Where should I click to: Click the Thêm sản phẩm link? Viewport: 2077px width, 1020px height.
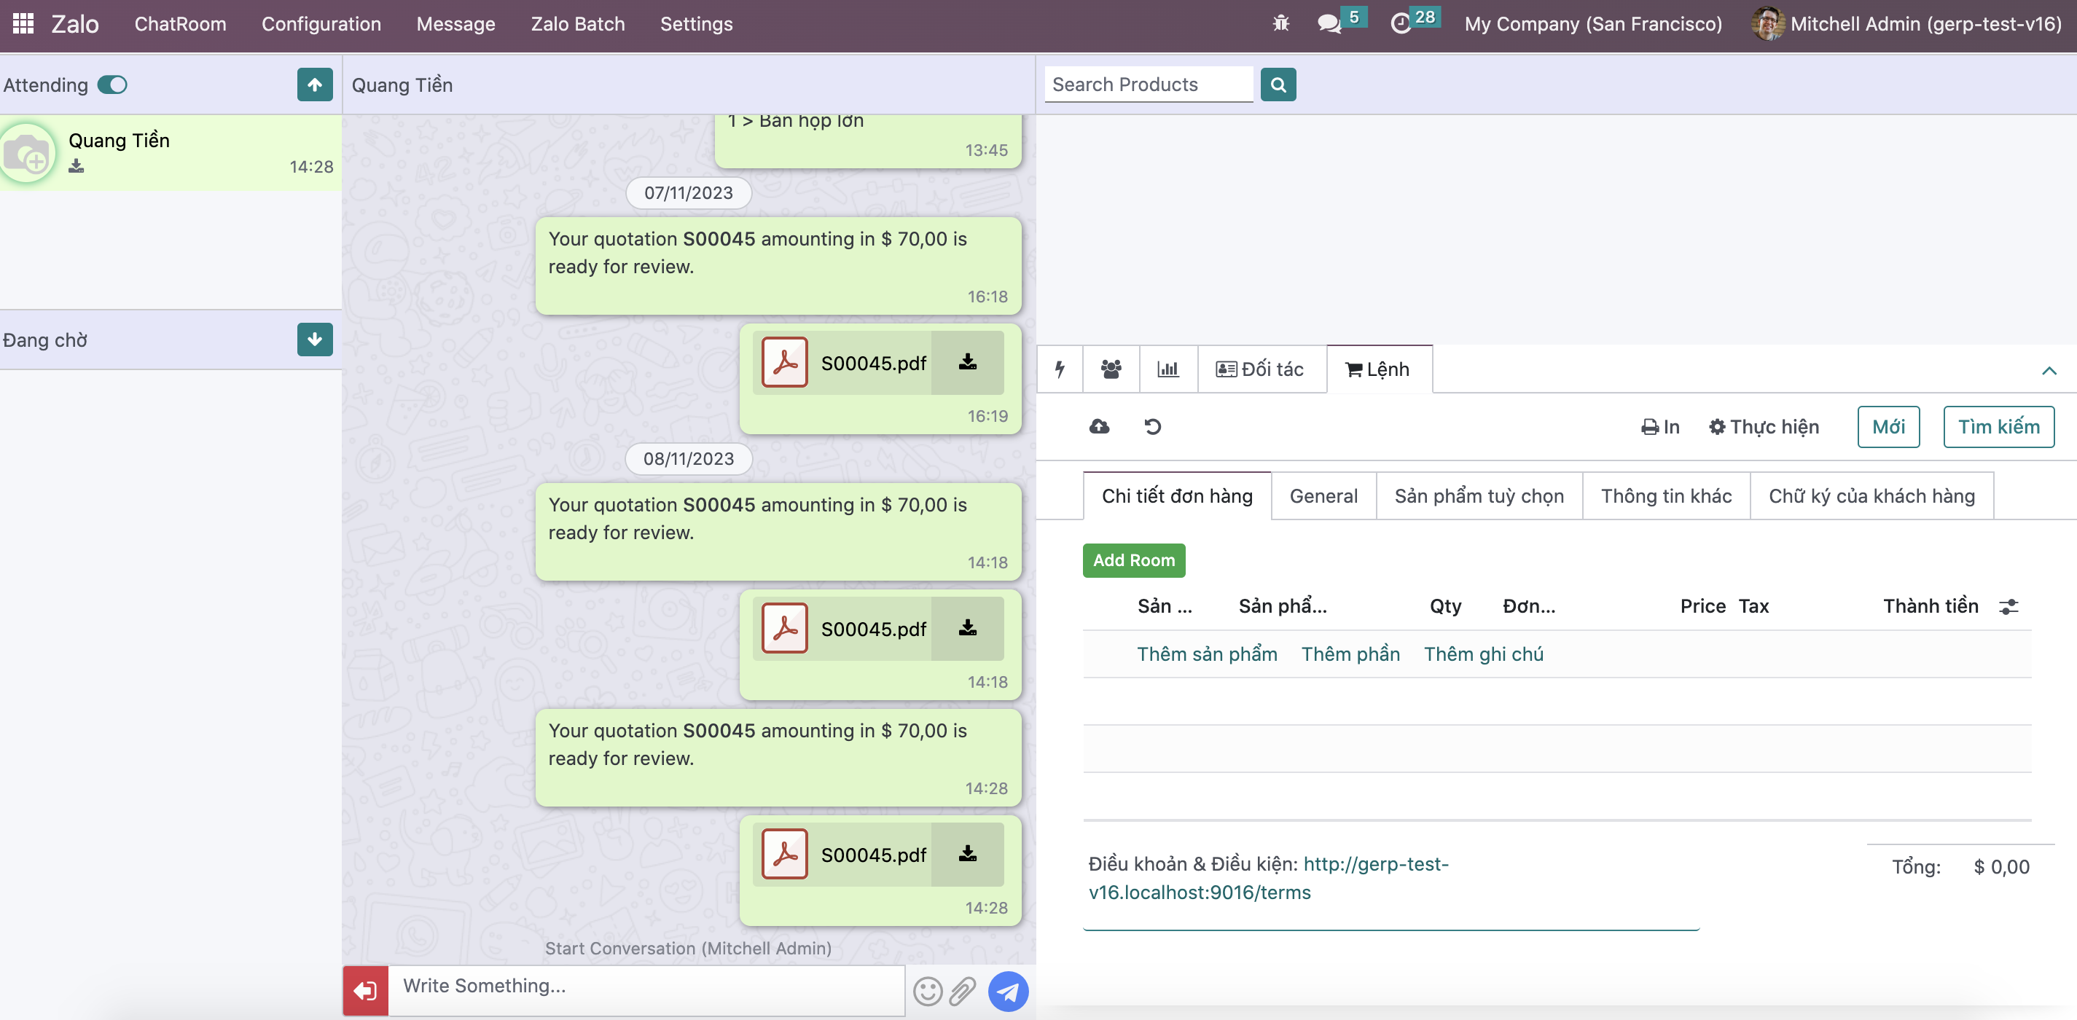(1207, 653)
